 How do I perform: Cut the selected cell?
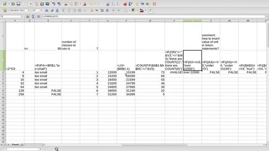point(66,4)
